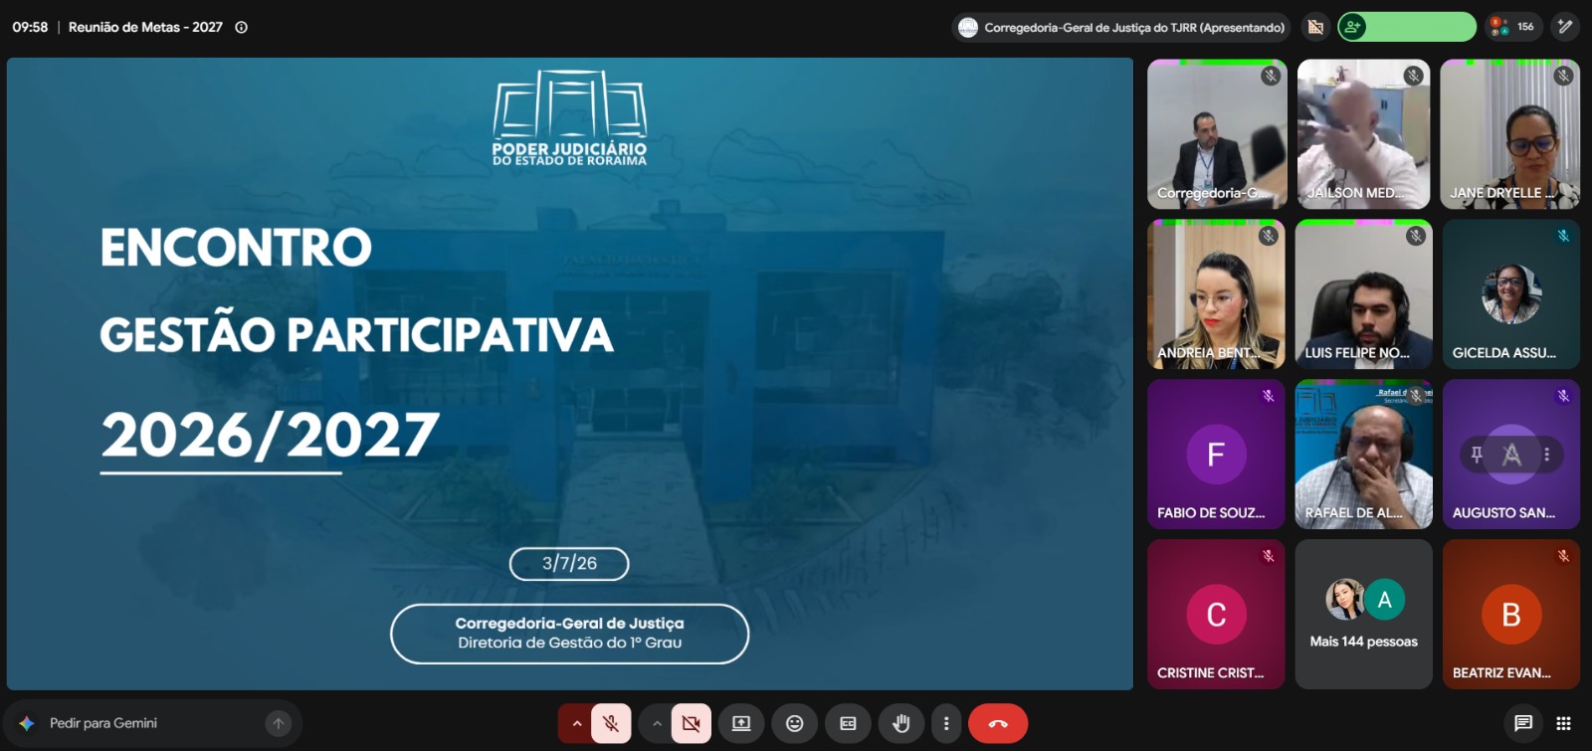This screenshot has width=1592, height=751.
Task: Expand video settings chevron beside camera
Action: (657, 723)
